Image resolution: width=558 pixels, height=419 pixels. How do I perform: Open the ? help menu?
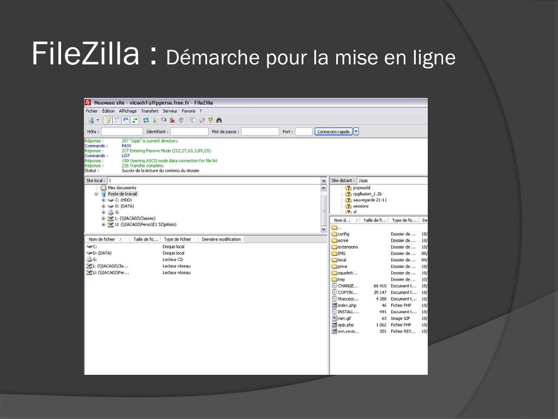click(x=201, y=111)
